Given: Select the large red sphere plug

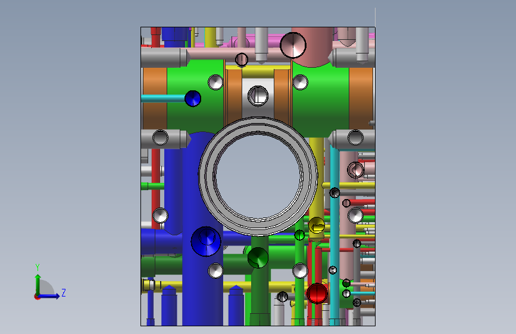Looking at the screenshot, I should 317,293.
